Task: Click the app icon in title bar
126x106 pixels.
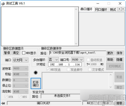Action: tap(3, 4)
